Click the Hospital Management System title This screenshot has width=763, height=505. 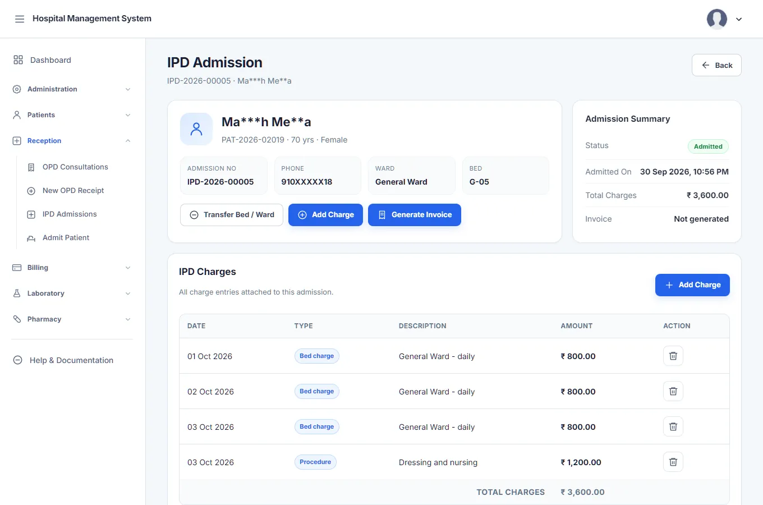click(92, 19)
